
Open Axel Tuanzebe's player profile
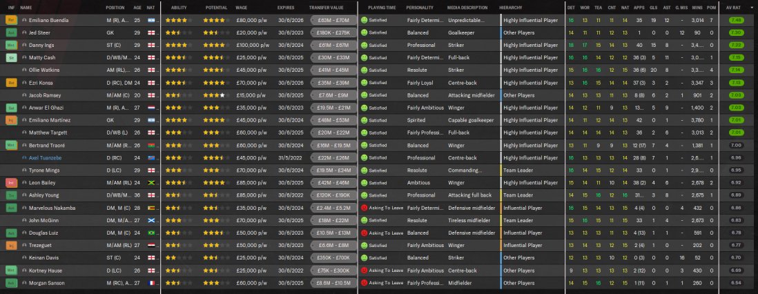(45, 157)
